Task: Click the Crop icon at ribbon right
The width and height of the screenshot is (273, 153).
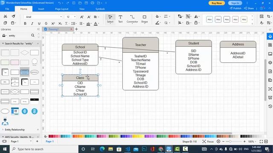Action: (x=269, y=17)
